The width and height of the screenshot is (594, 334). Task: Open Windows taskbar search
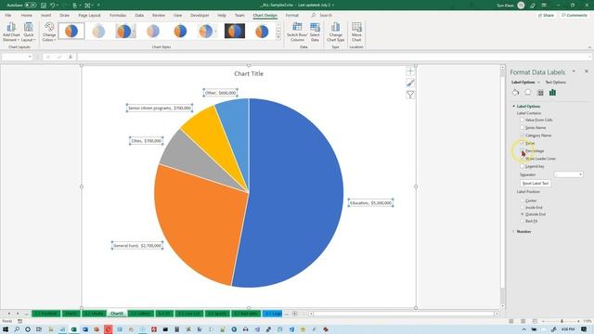click(x=17, y=329)
